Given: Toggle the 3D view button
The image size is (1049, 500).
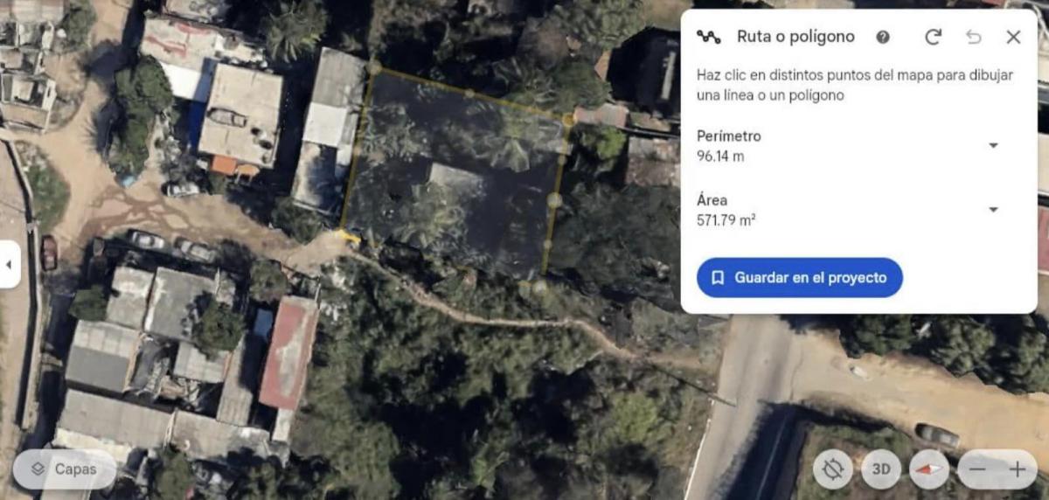Looking at the screenshot, I should point(881,469).
